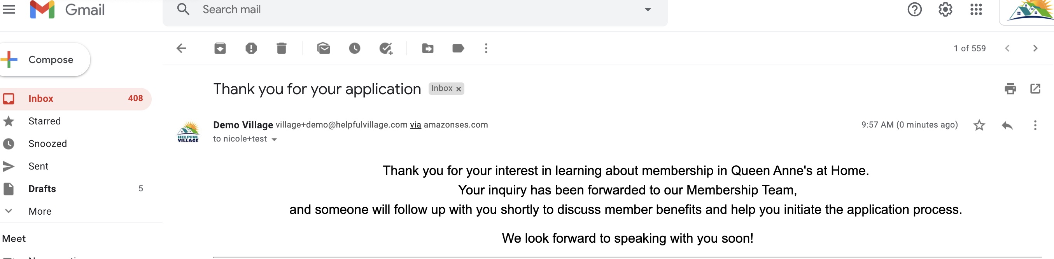Show search options dropdown arrow

tap(648, 9)
